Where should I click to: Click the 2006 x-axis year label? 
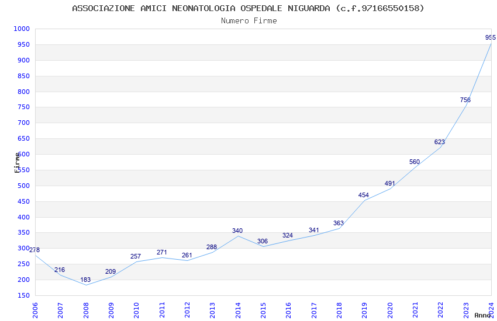pos(35,310)
